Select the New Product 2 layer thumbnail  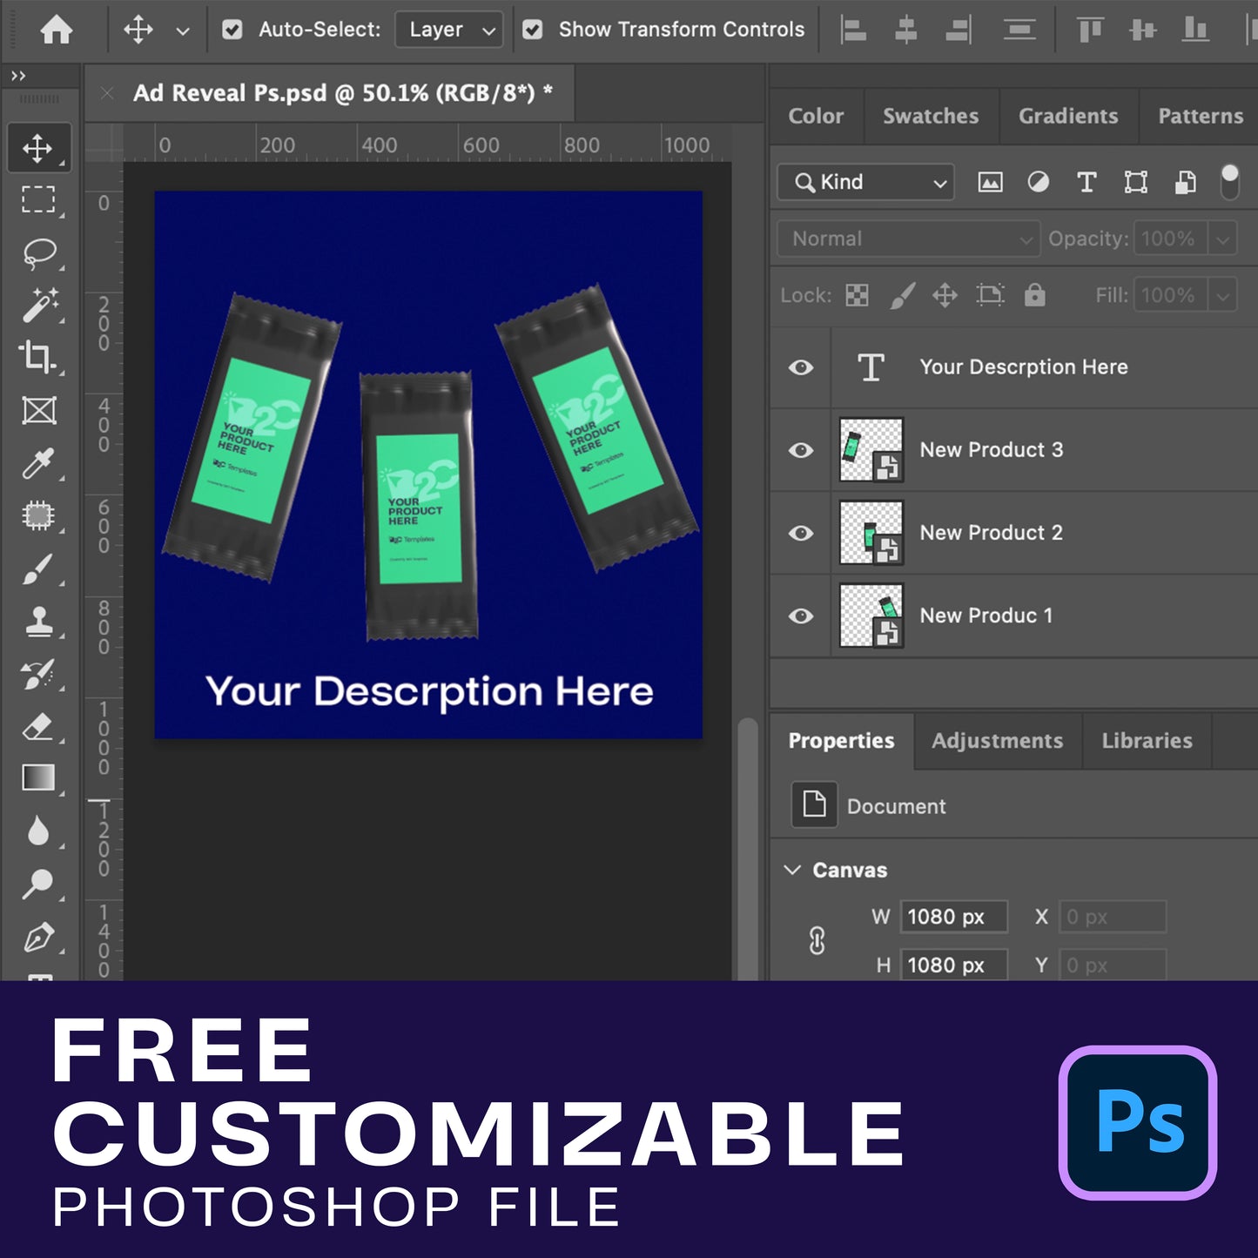point(871,533)
